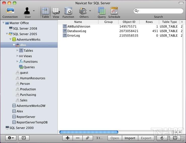Click the horizontal scrollbar thumb
This screenshot has width=186, height=143.
89,132
